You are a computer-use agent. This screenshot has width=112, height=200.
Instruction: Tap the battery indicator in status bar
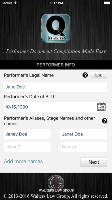(107, 3)
